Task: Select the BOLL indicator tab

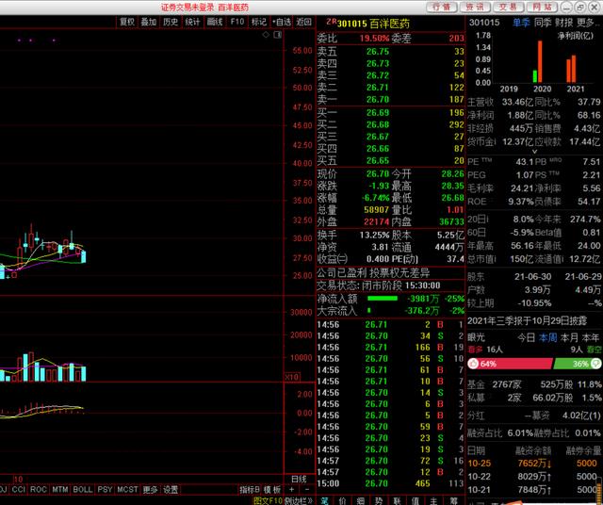Action: pyautogui.click(x=83, y=490)
